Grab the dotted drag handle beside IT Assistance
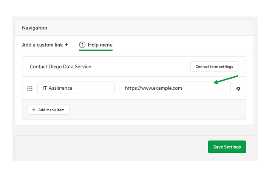 [30, 89]
